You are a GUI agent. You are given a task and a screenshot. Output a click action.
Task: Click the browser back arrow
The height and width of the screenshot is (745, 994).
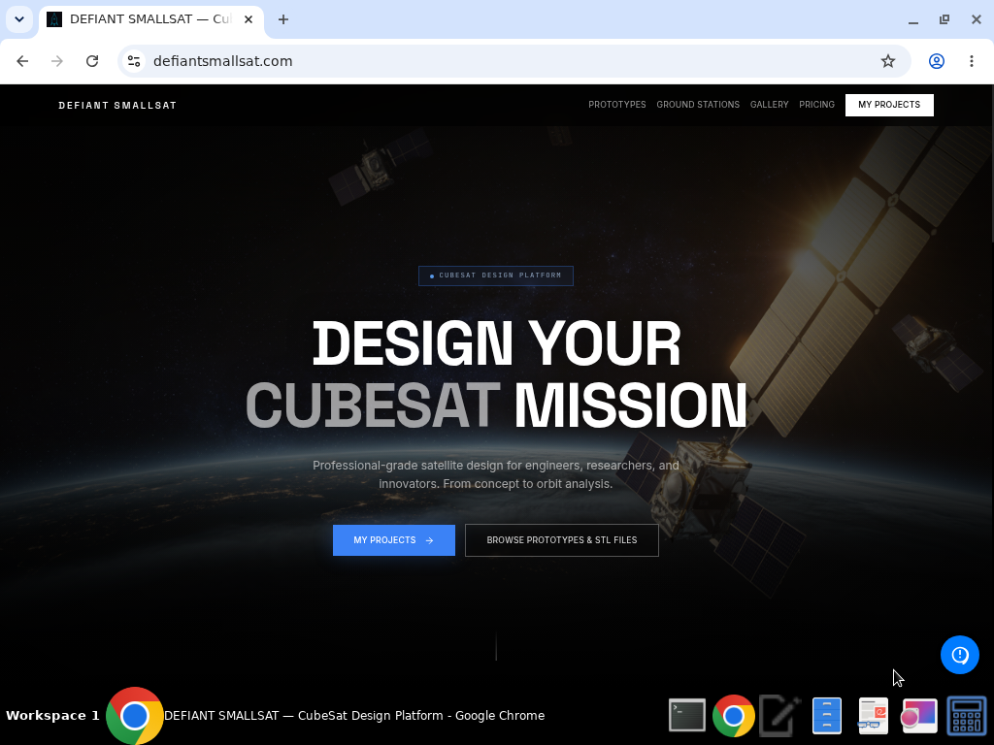click(x=23, y=61)
